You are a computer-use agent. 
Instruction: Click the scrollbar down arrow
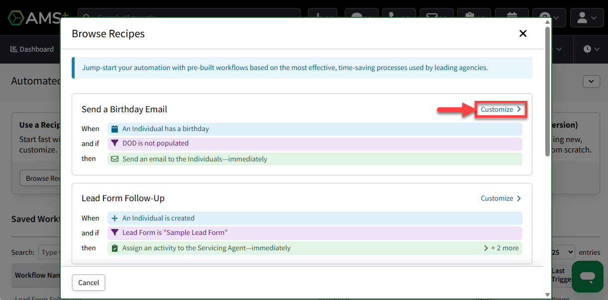coord(548,294)
